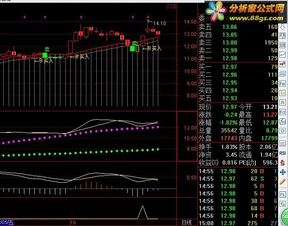Screen dimensions: 288x226
Task: Click the rightmost B 买入 signal label
Action: point(152,48)
